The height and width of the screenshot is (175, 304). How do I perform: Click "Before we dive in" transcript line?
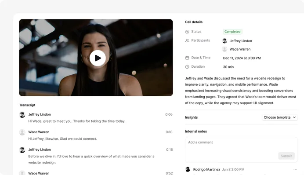click(x=91, y=159)
